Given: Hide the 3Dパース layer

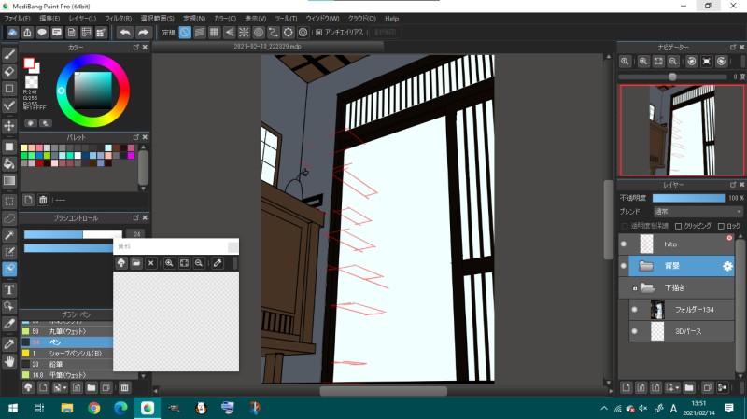Looking at the screenshot, I should tap(634, 331).
